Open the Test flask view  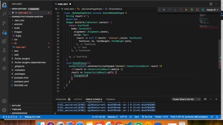(4, 50)
